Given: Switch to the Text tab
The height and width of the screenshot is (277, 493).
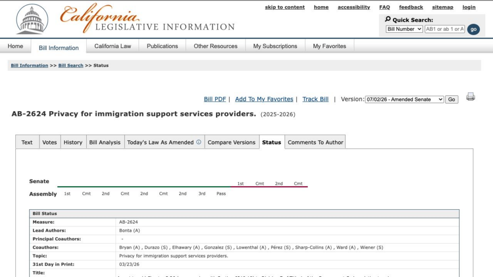Looking at the screenshot, I should [x=27, y=142].
